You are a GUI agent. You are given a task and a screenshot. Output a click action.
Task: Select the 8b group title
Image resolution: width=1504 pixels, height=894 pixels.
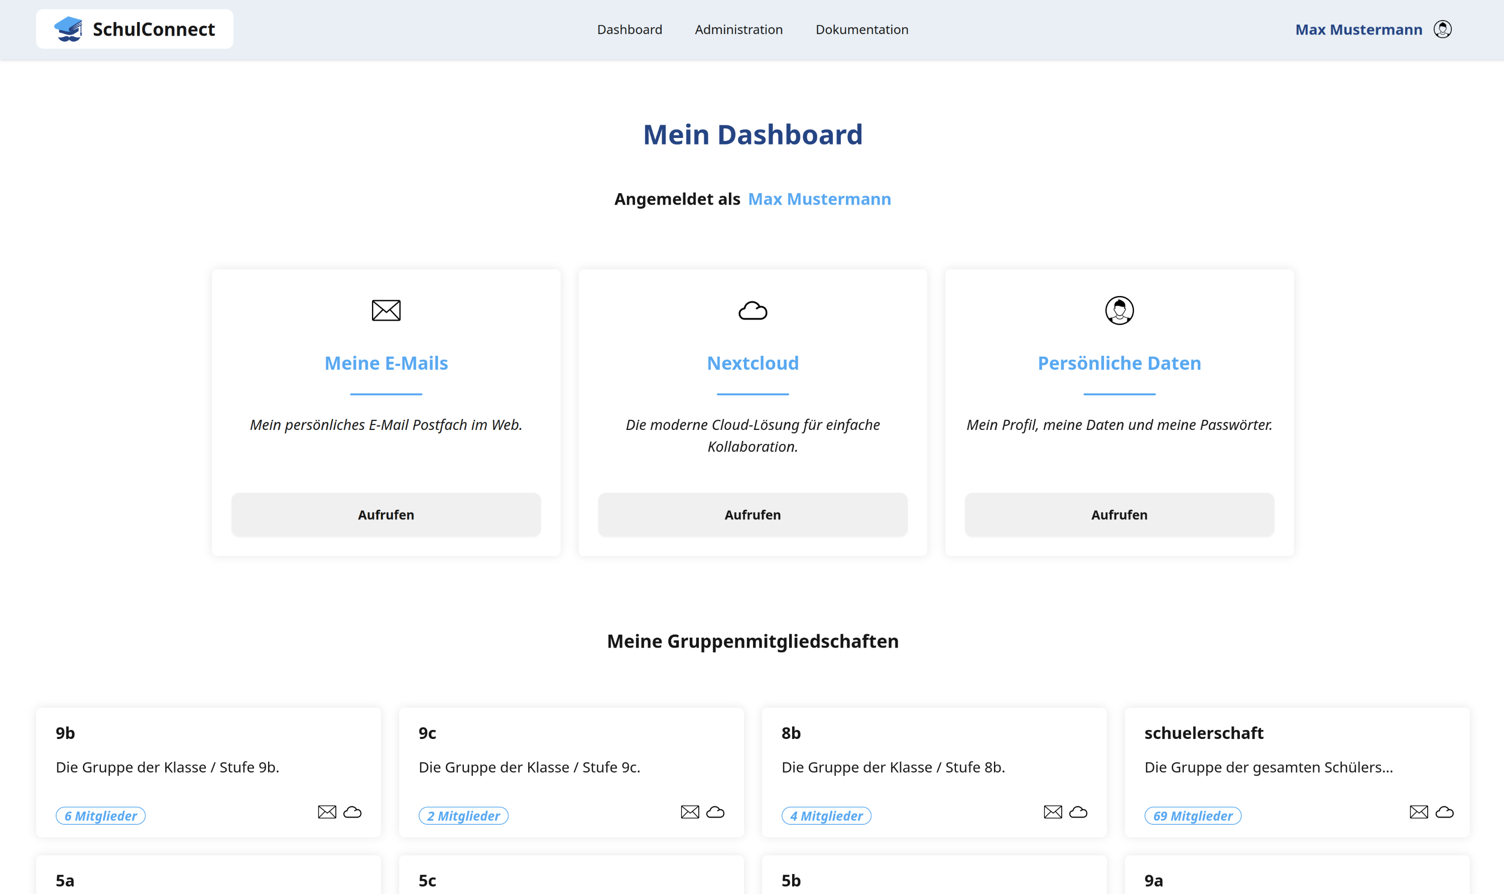791,733
